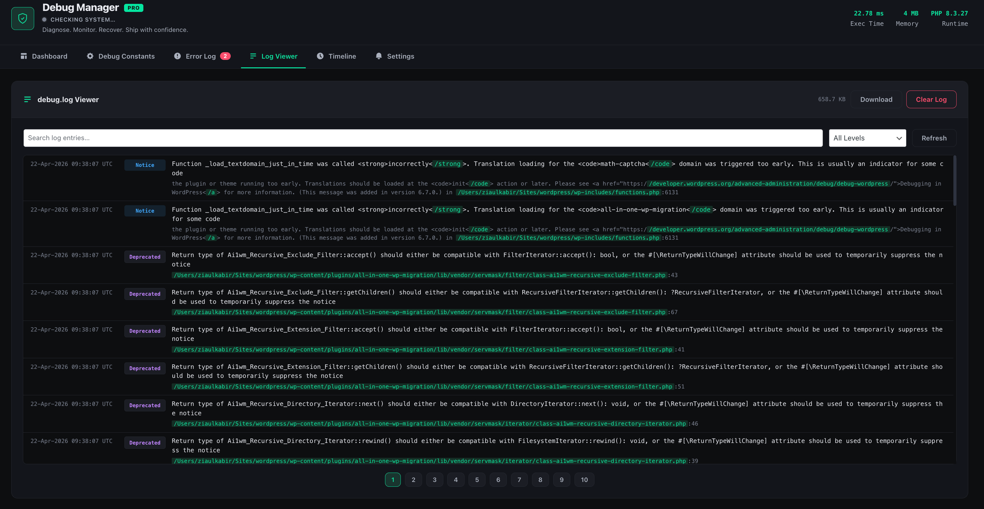Image resolution: width=984 pixels, height=509 pixels.
Task: Switch to the Timeline tab
Action: [336, 56]
